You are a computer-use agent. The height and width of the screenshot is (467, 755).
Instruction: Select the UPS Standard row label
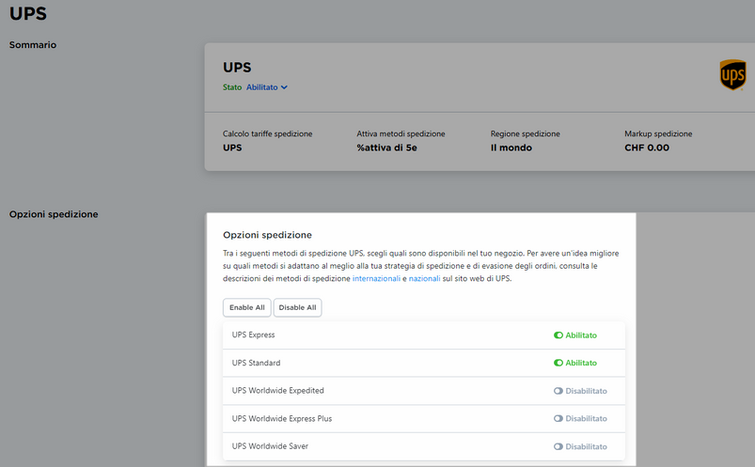256,363
